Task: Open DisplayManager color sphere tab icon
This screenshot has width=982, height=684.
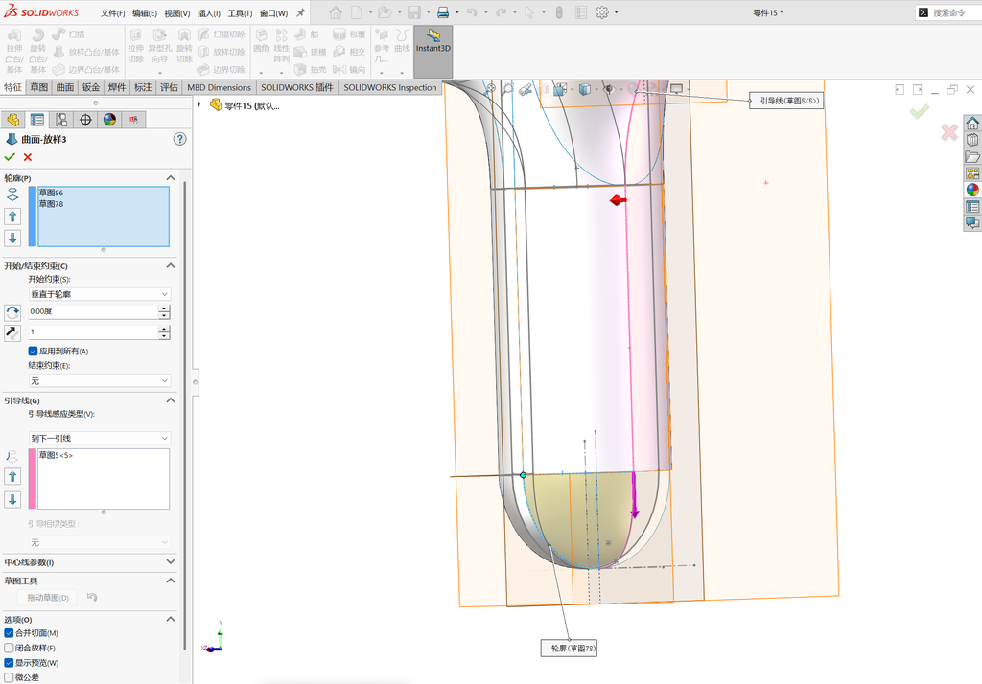Action: tap(110, 120)
